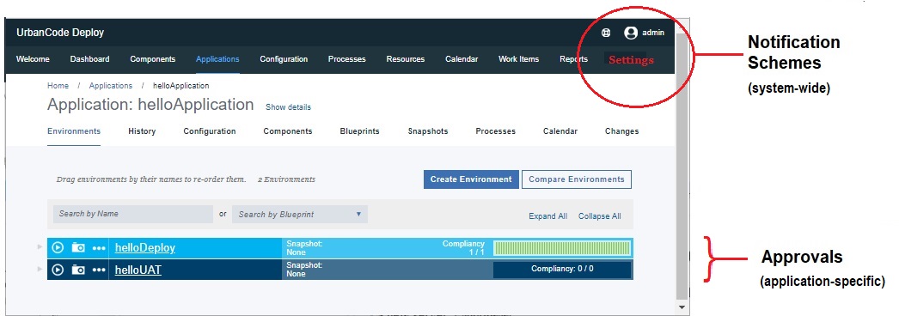The width and height of the screenshot is (899, 334).
Task: Switch to the application Configuration tab
Action: point(209,131)
